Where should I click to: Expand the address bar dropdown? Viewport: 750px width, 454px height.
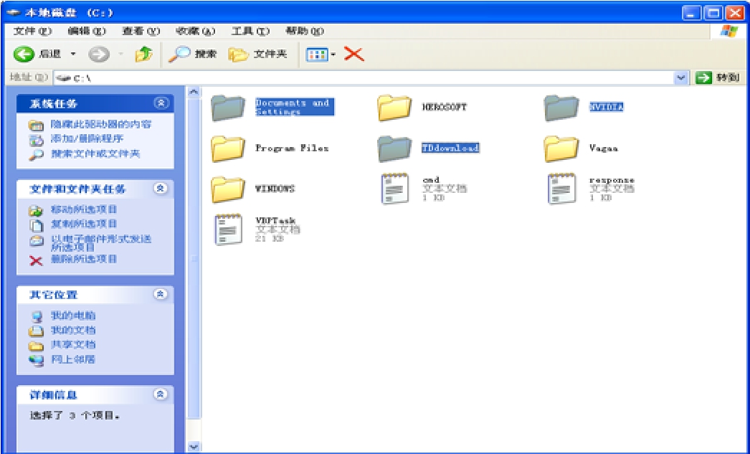(x=681, y=77)
